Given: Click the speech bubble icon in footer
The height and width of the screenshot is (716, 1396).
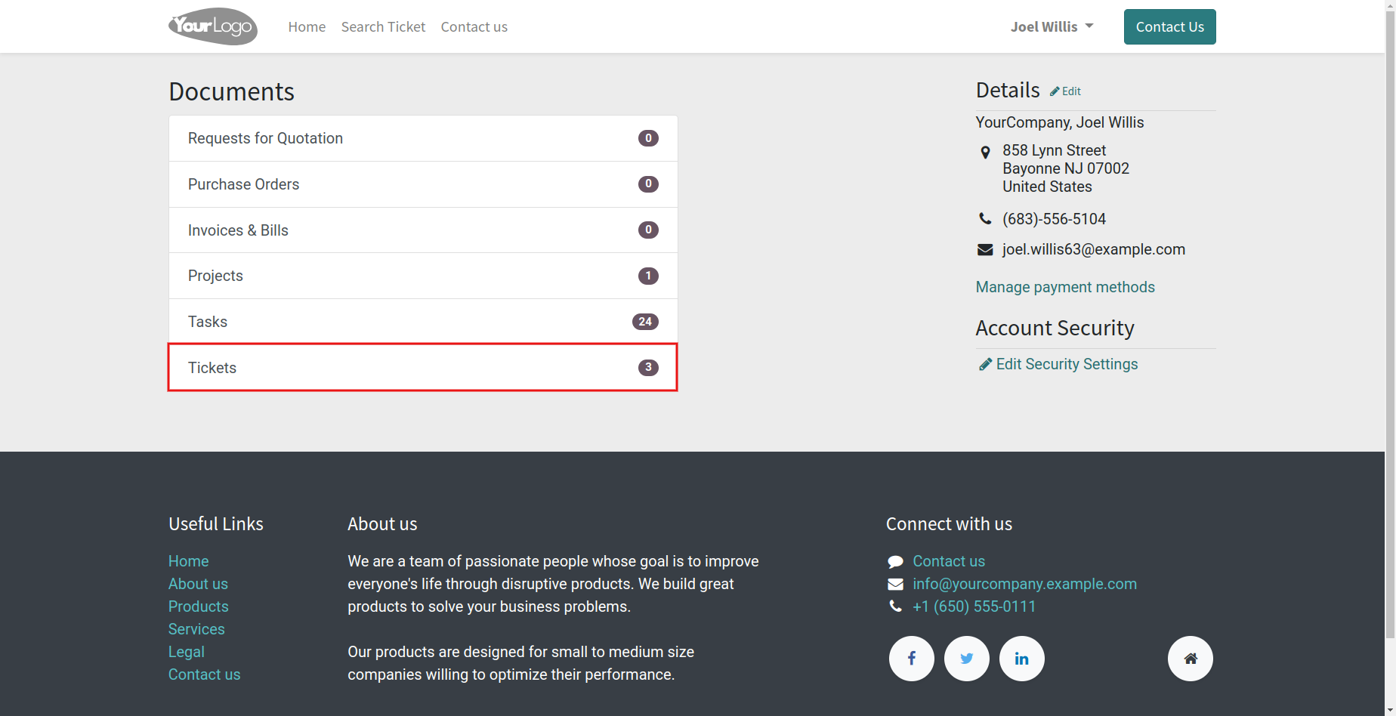Looking at the screenshot, I should point(895,562).
